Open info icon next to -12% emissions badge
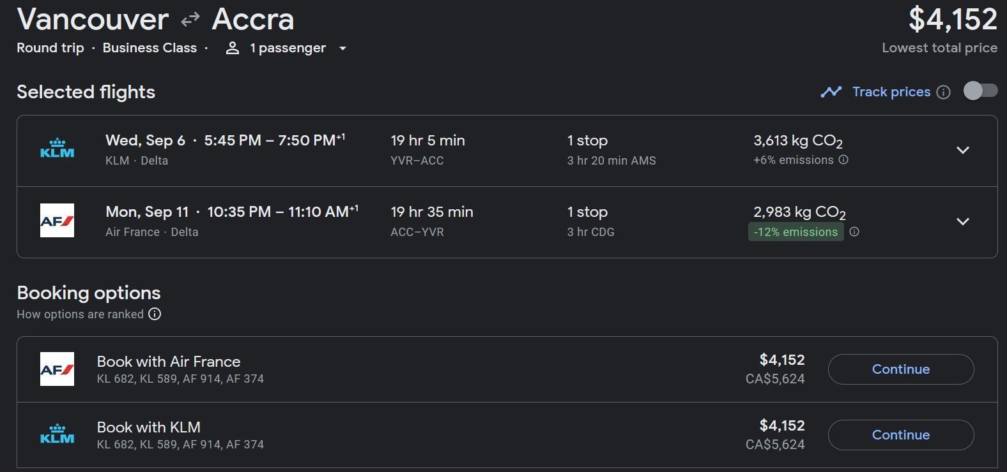 click(x=854, y=232)
